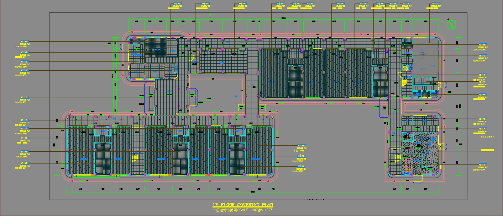Select the topmost ceramic tile tag on left side
The width and height of the screenshot is (503, 216).
24,43
